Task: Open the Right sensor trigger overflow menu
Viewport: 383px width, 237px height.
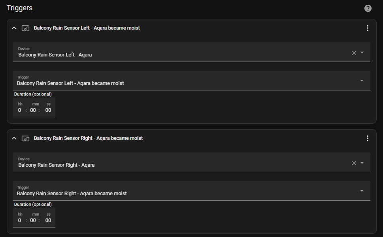Action: point(367,138)
